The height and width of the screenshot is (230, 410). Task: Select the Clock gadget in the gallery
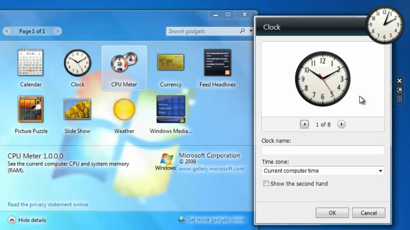tap(78, 63)
